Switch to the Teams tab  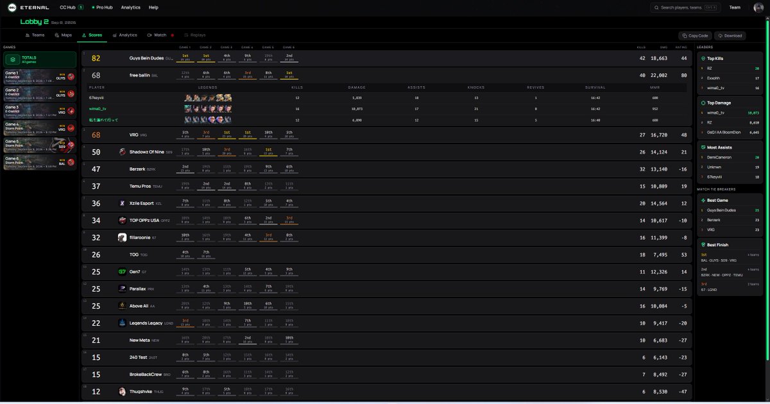tap(35, 35)
